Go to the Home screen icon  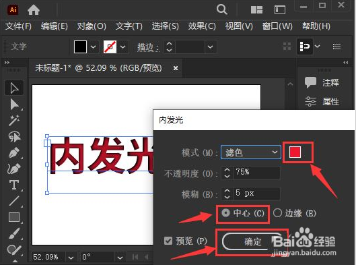click(34, 10)
